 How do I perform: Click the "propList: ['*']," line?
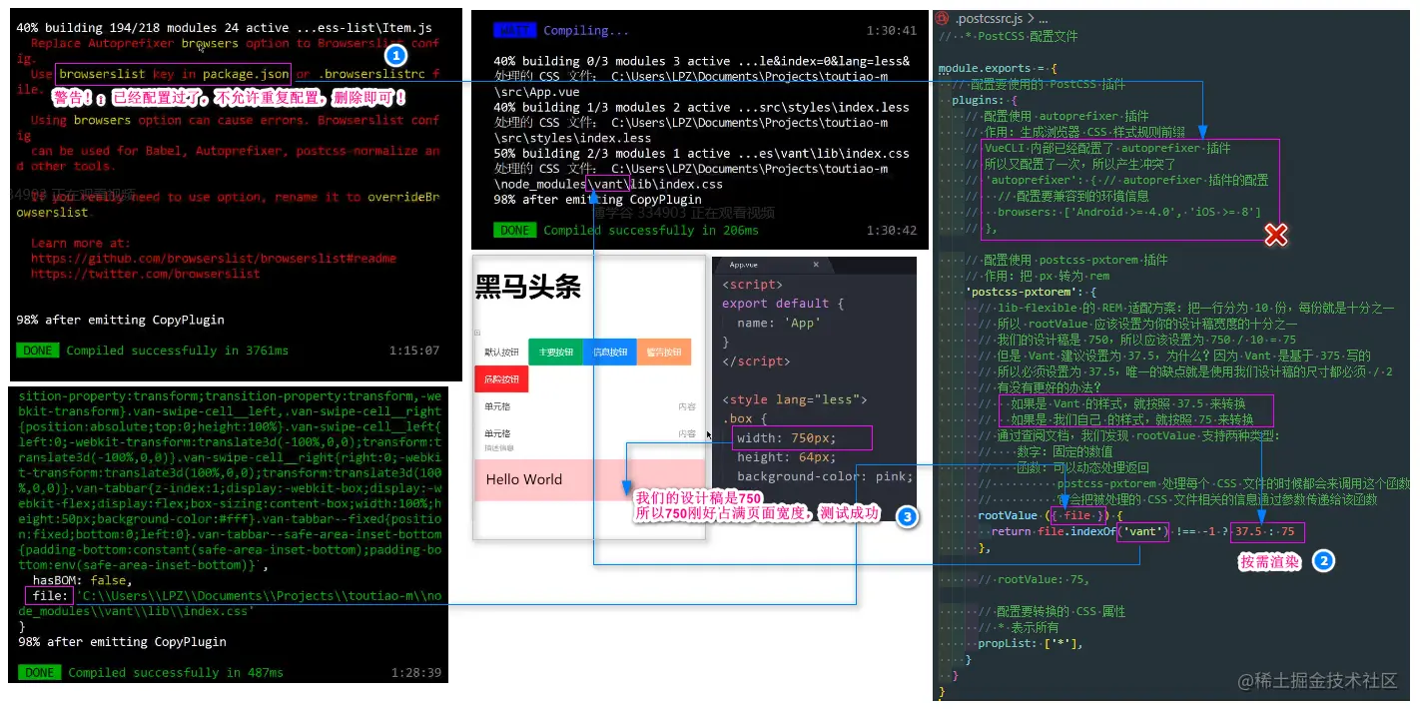(1031, 643)
